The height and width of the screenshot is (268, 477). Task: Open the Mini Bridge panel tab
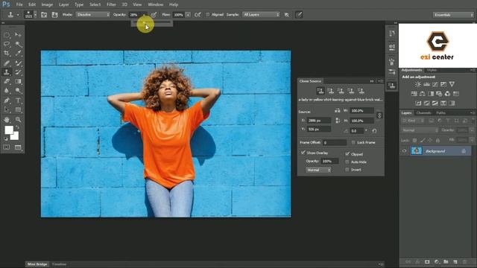(x=37, y=264)
